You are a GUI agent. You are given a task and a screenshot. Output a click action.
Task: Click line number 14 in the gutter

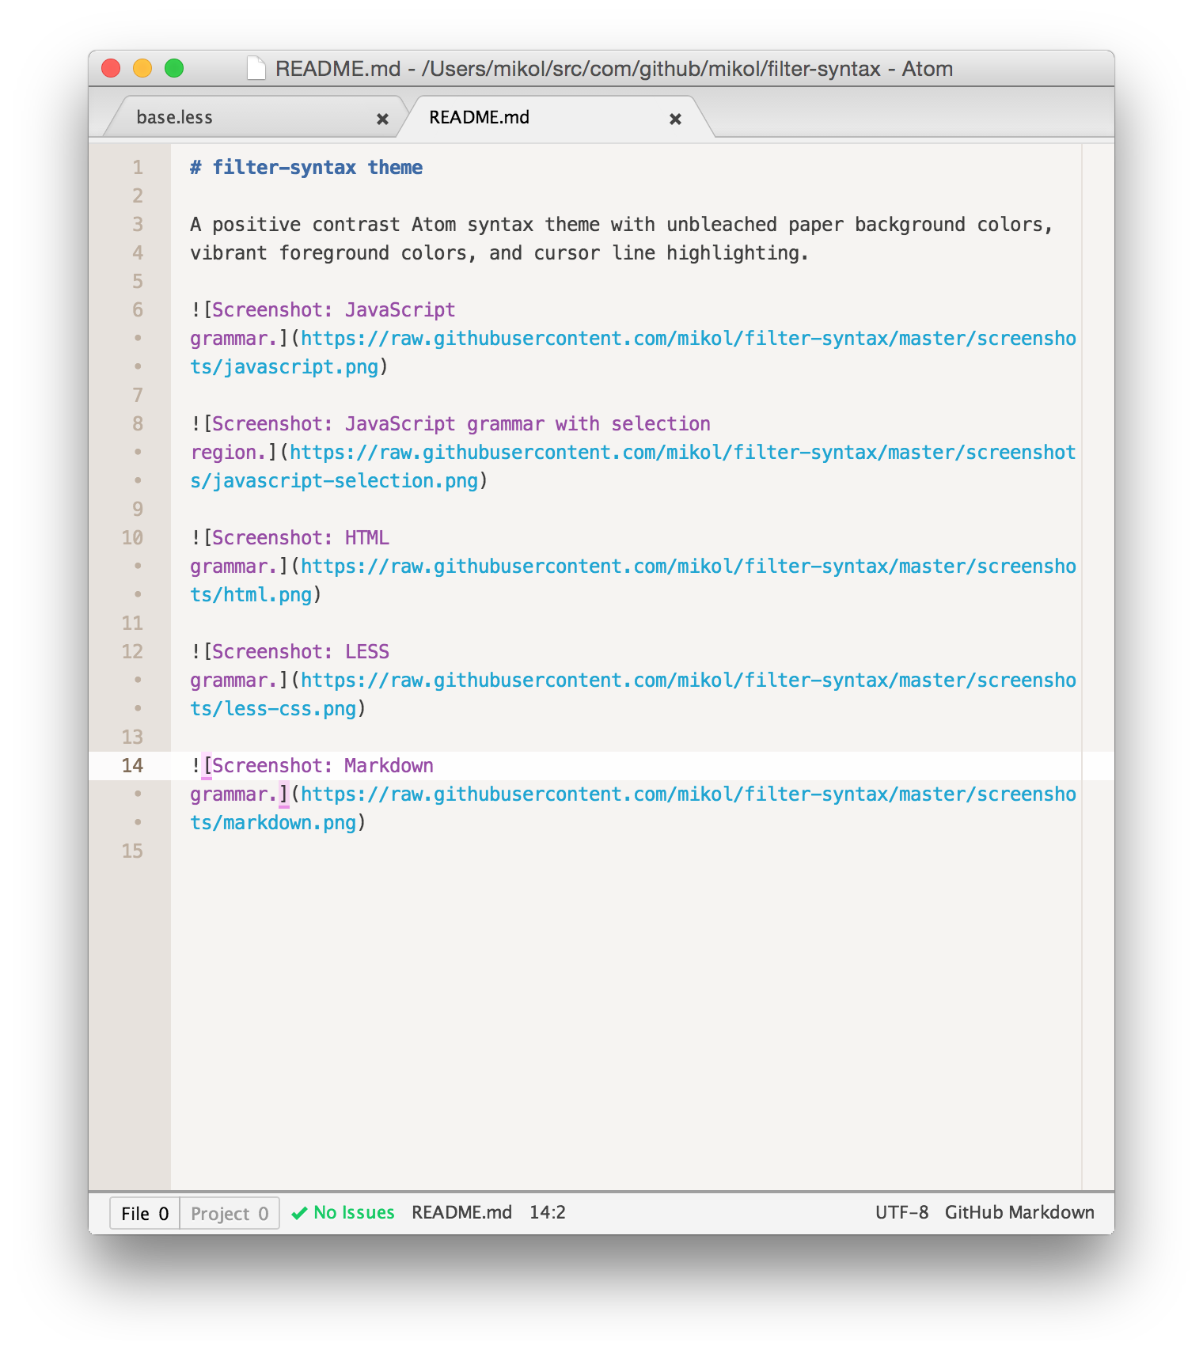tap(132, 765)
